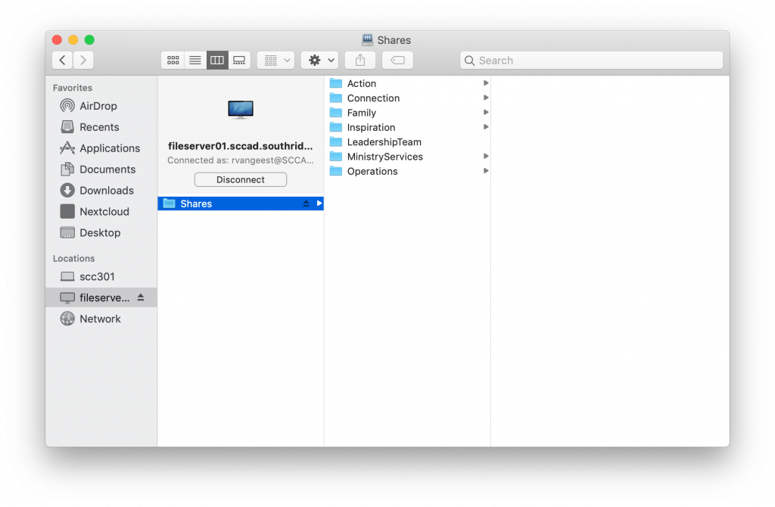Click the Share toolbar icon

point(360,61)
